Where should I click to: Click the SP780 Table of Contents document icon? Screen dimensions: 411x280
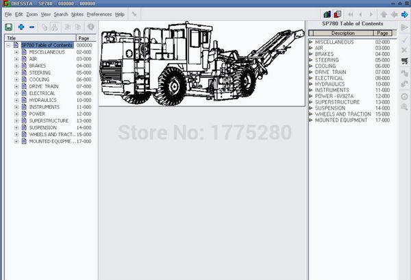click(x=16, y=45)
